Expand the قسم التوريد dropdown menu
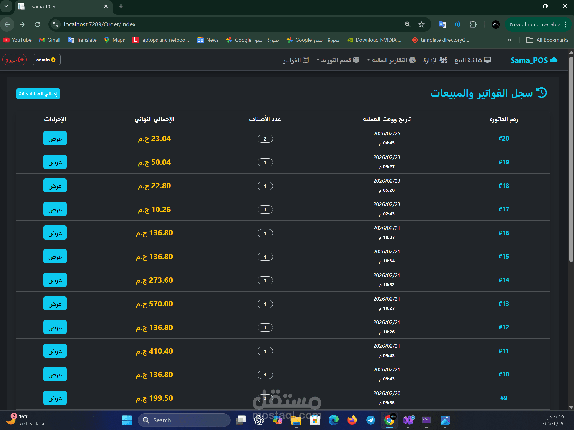This screenshot has height=430, width=574. click(x=338, y=60)
